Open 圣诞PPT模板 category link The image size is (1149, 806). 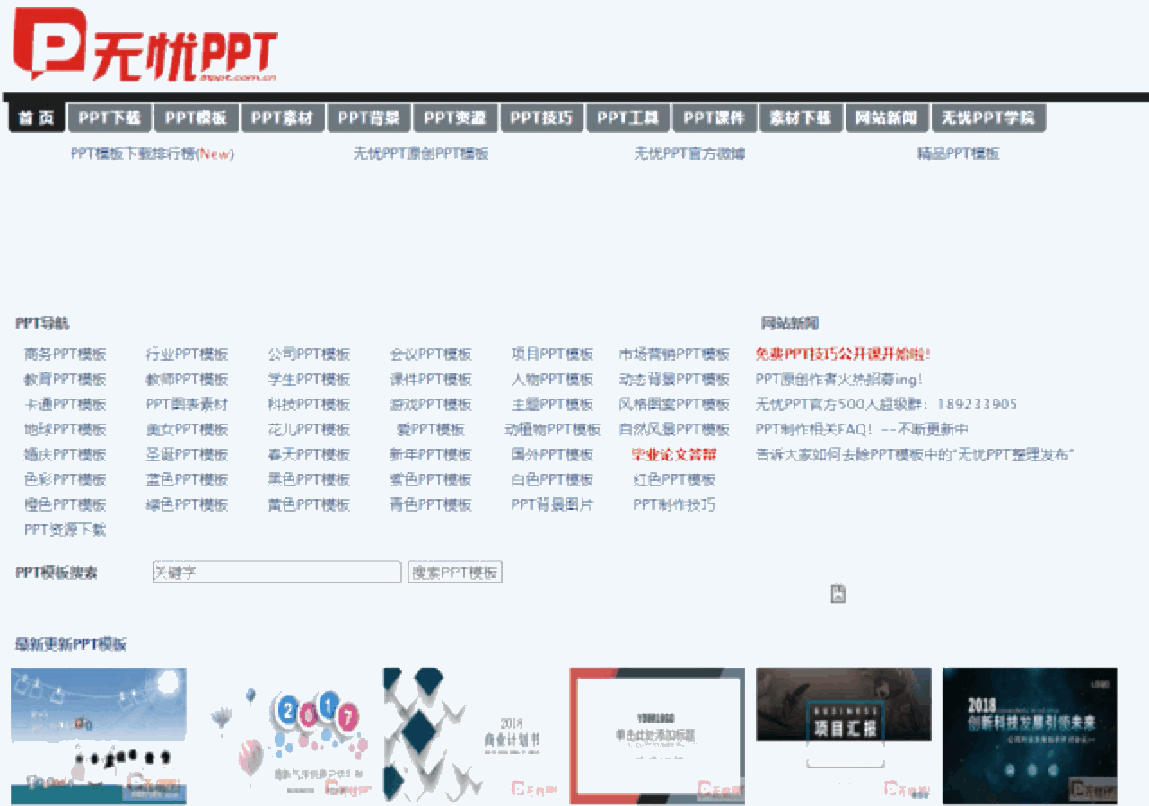coord(187,455)
